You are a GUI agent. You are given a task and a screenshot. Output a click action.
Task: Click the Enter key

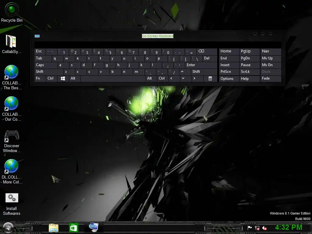click(x=201, y=65)
